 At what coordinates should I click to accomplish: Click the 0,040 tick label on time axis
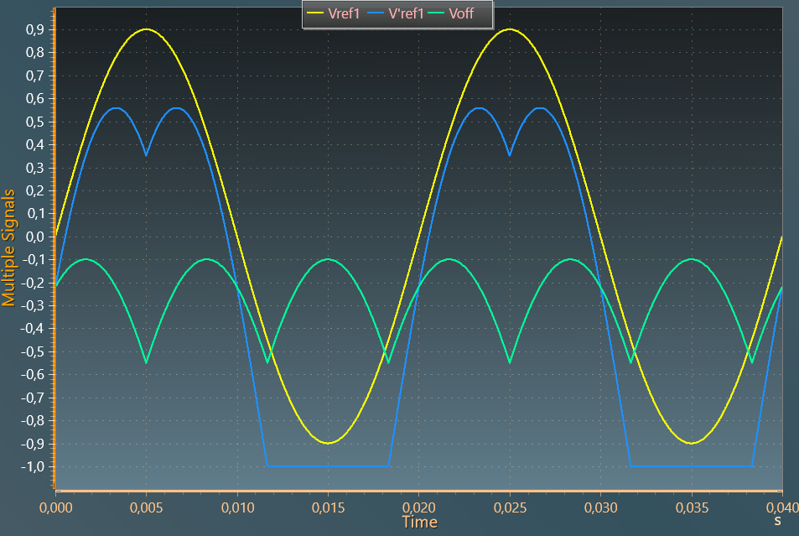[780, 507]
